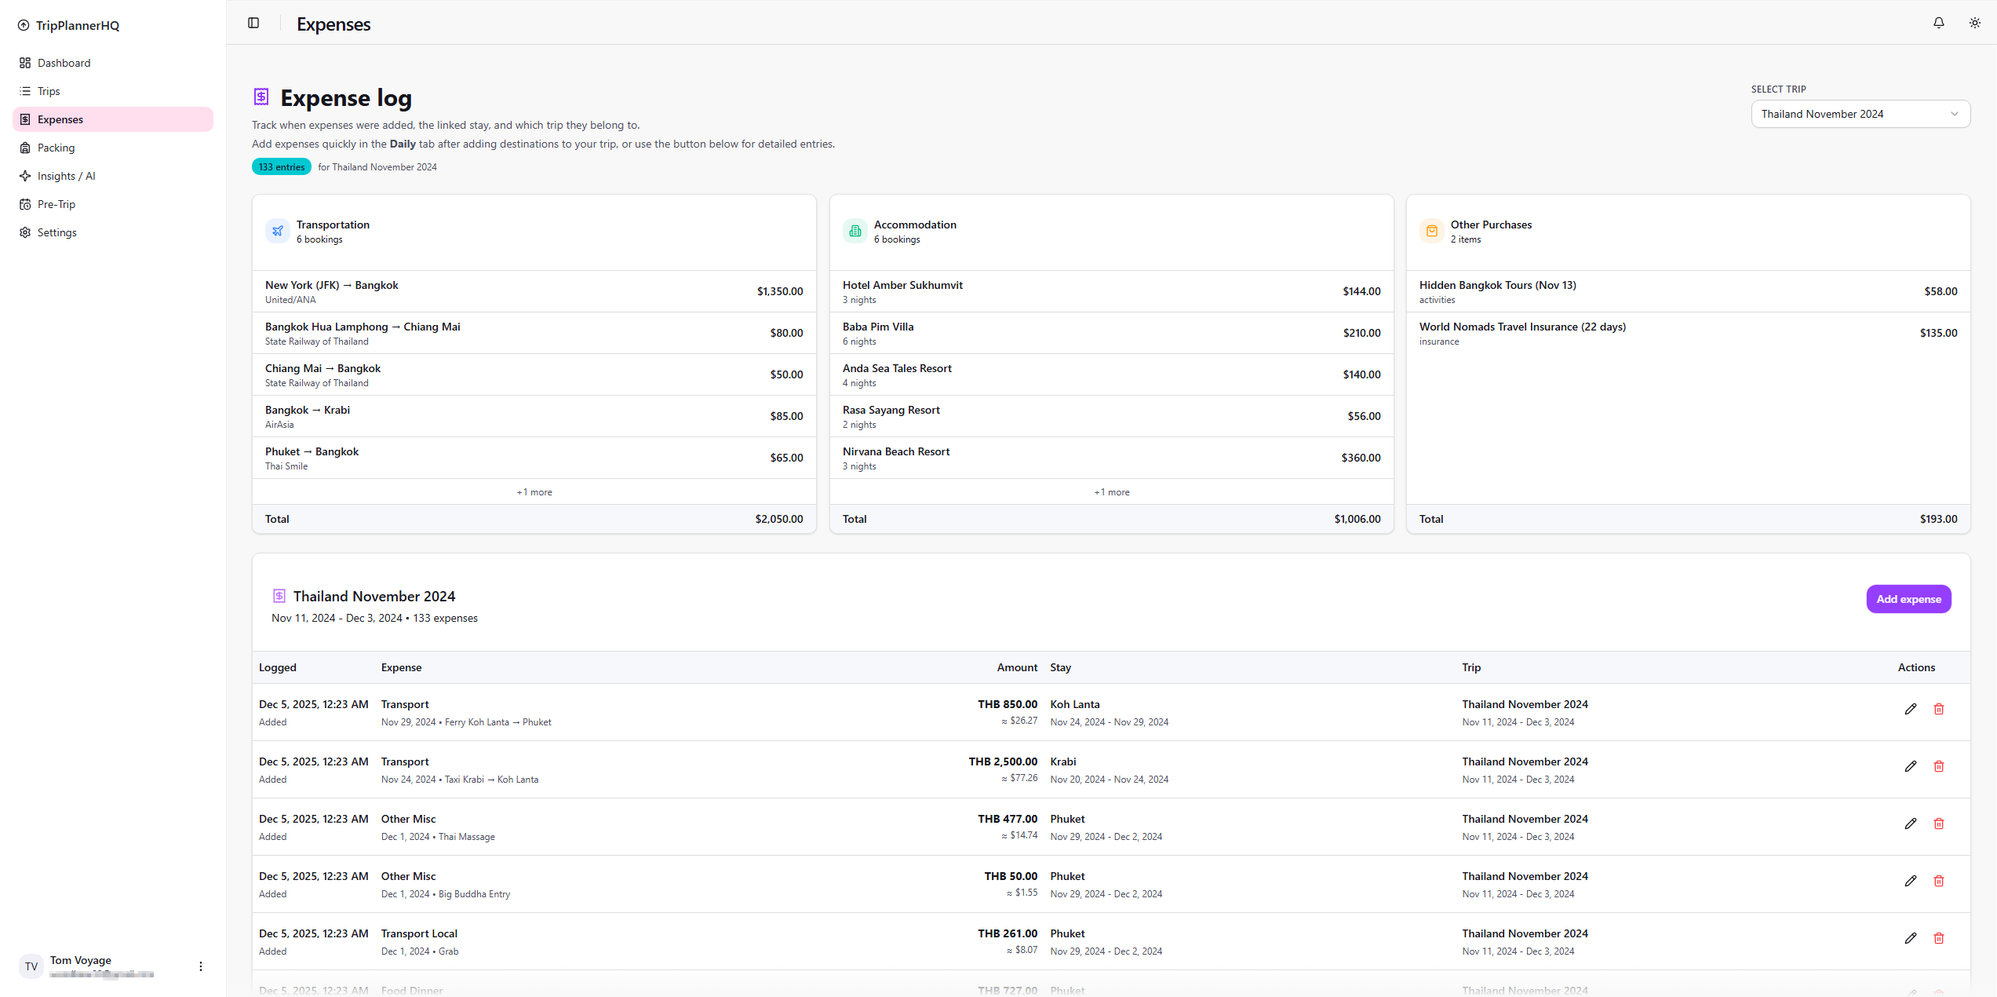The height and width of the screenshot is (997, 1997).
Task: Click the 133 entries badge
Action: [282, 166]
